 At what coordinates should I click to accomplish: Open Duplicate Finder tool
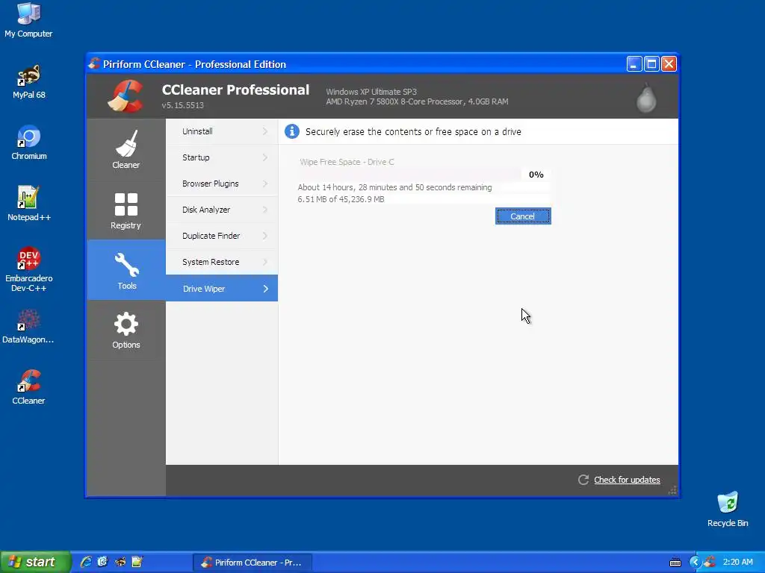coord(222,236)
